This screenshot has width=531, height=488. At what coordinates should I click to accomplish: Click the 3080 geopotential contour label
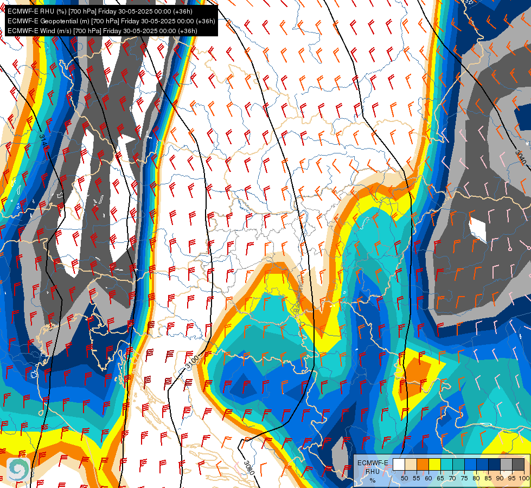[x=249, y=468]
